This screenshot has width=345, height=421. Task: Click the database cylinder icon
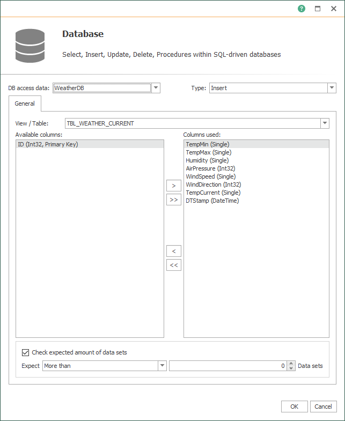(30, 45)
